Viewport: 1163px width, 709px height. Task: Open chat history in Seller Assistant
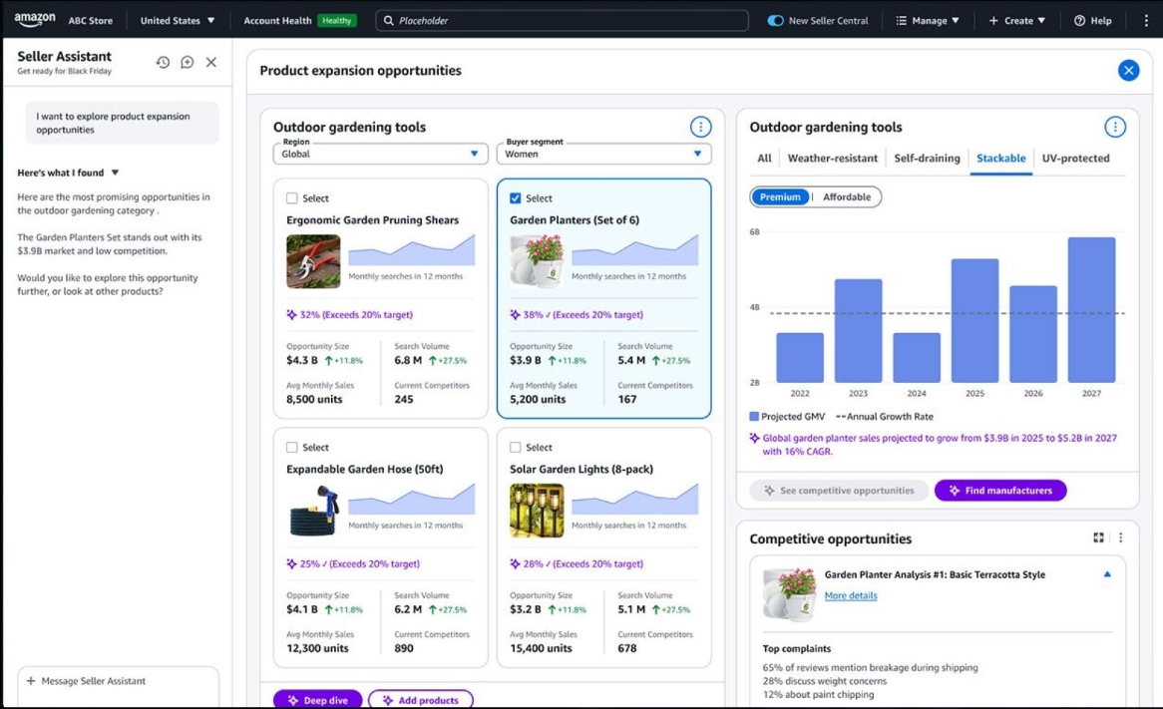[x=163, y=62]
